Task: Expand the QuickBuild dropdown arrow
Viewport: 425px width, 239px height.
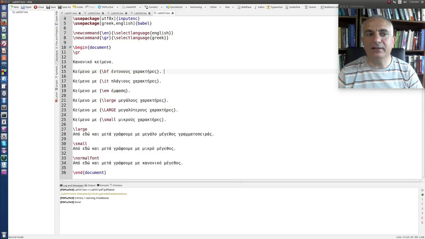Action: point(186,7)
